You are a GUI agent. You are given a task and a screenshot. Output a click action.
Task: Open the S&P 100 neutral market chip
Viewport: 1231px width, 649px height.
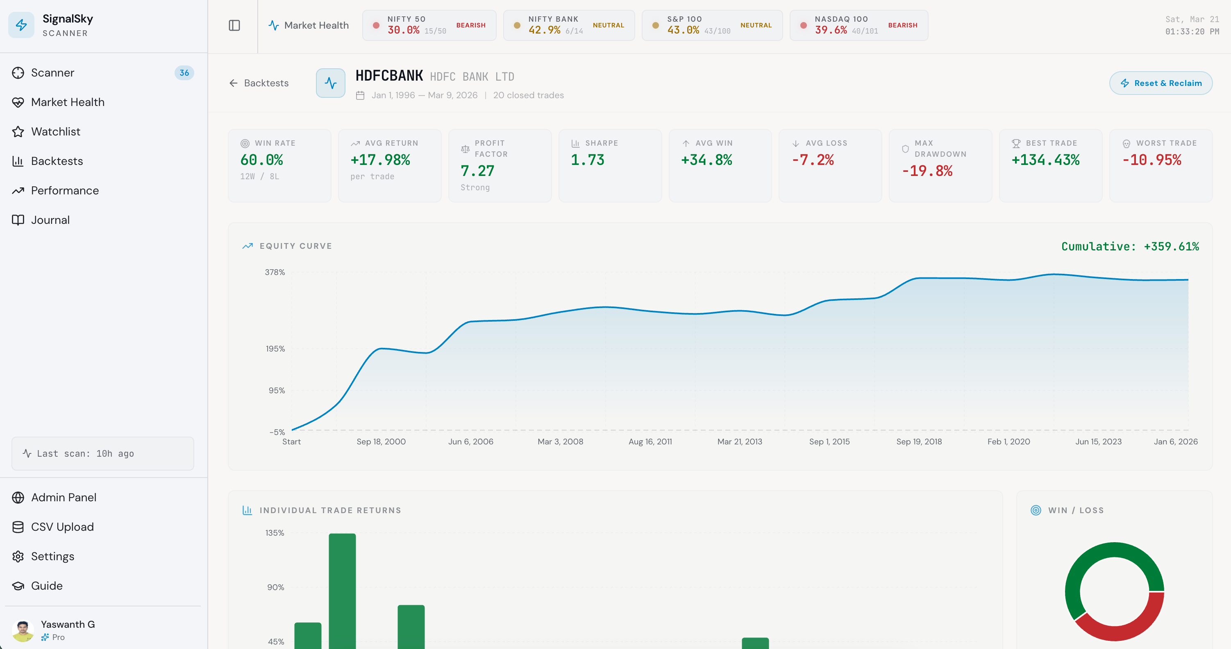712,25
